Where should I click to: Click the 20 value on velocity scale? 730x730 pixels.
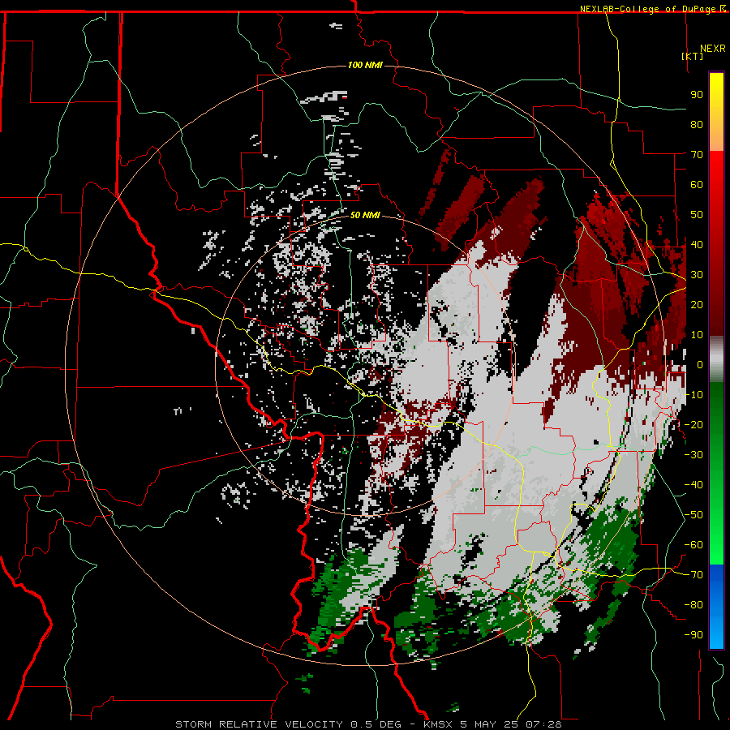point(697,305)
